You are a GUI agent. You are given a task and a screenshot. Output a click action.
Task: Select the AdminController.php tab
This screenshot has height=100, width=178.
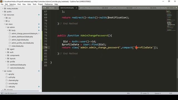tap(67, 8)
